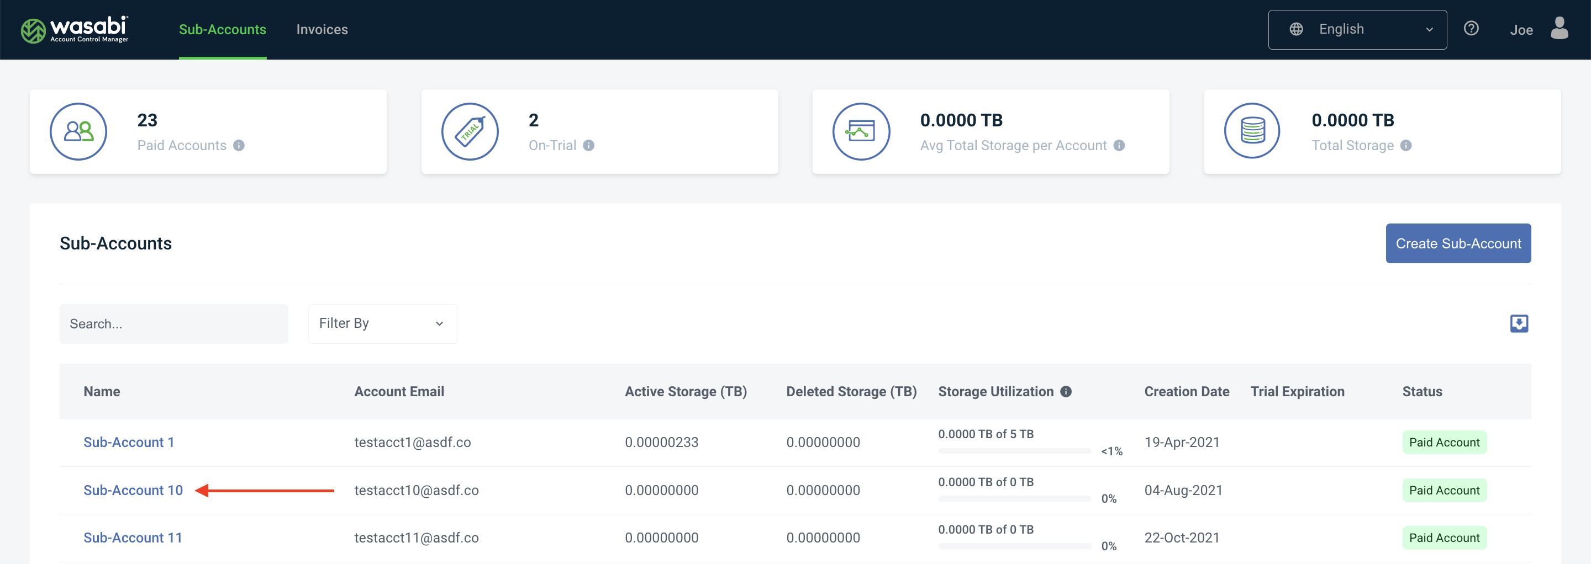Image resolution: width=1591 pixels, height=564 pixels.
Task: Click the Avg Total Storage chart icon
Action: (x=861, y=131)
